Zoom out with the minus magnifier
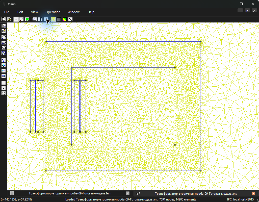 [x=4, y=42]
